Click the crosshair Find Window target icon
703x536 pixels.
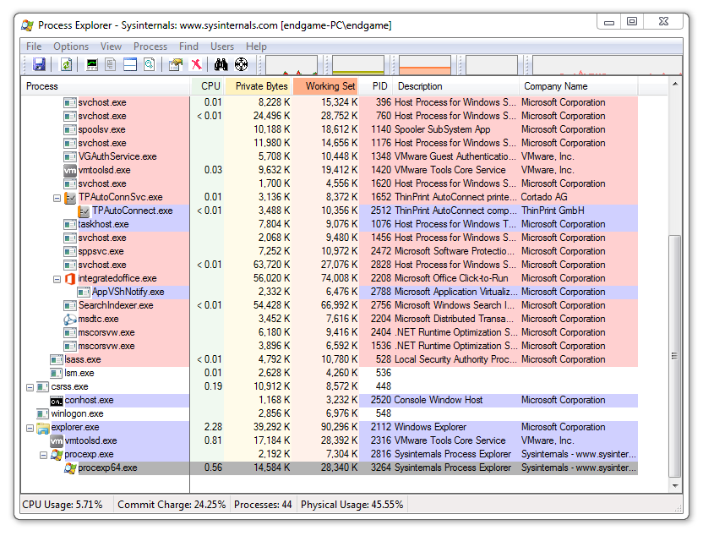point(241,64)
